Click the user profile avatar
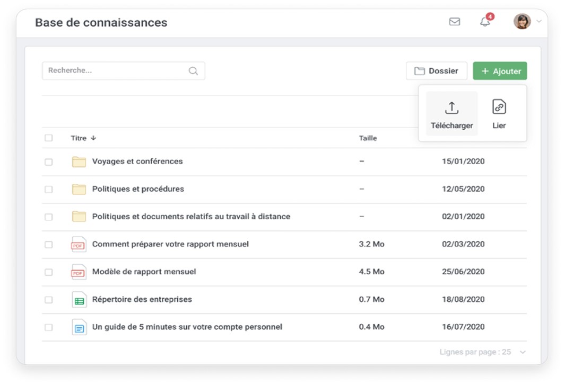The width and height of the screenshot is (564, 385). tap(522, 22)
